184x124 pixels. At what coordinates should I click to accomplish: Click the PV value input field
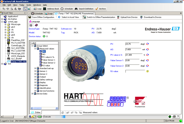tap(132, 44)
